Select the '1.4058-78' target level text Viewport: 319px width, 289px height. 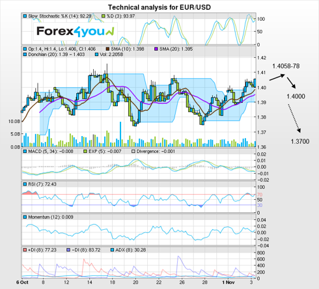[286, 66]
